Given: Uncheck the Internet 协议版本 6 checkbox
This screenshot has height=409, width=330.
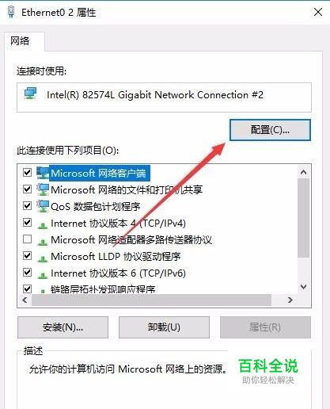Looking at the screenshot, I should pyautogui.click(x=27, y=273).
